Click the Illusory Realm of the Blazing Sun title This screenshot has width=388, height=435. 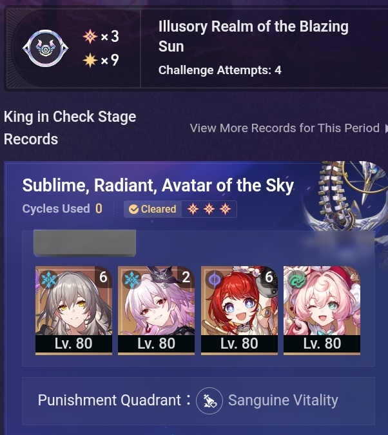click(x=253, y=36)
